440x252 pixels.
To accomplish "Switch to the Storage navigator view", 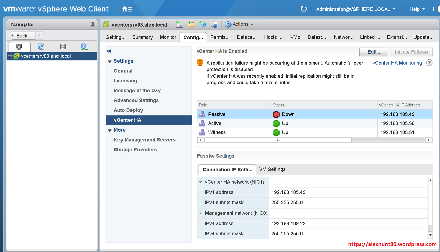I will coord(63,47).
